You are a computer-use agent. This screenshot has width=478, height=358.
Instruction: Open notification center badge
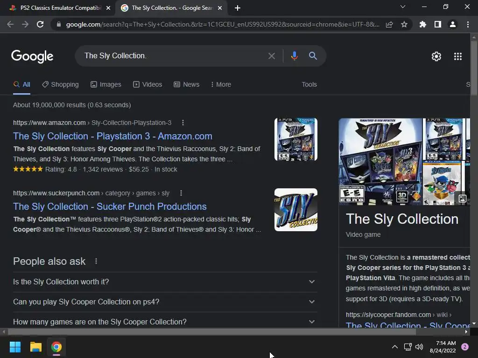tap(465, 347)
